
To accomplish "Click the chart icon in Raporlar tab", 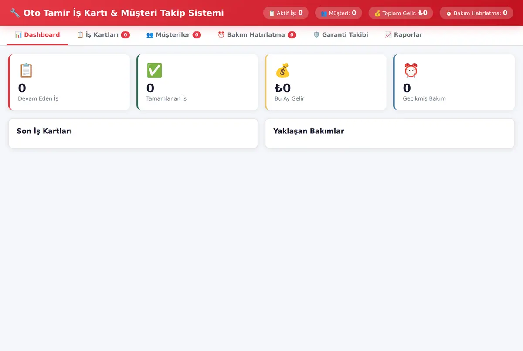I will point(388,35).
